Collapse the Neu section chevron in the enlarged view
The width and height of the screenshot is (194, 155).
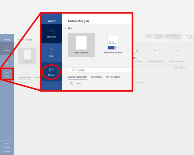(x=66, y=29)
